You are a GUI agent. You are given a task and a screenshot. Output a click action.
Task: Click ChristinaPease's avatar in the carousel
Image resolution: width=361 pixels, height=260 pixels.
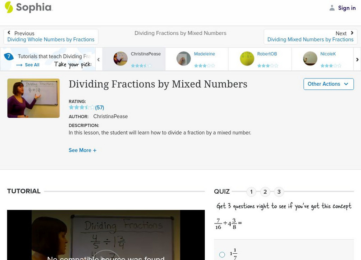click(x=120, y=59)
